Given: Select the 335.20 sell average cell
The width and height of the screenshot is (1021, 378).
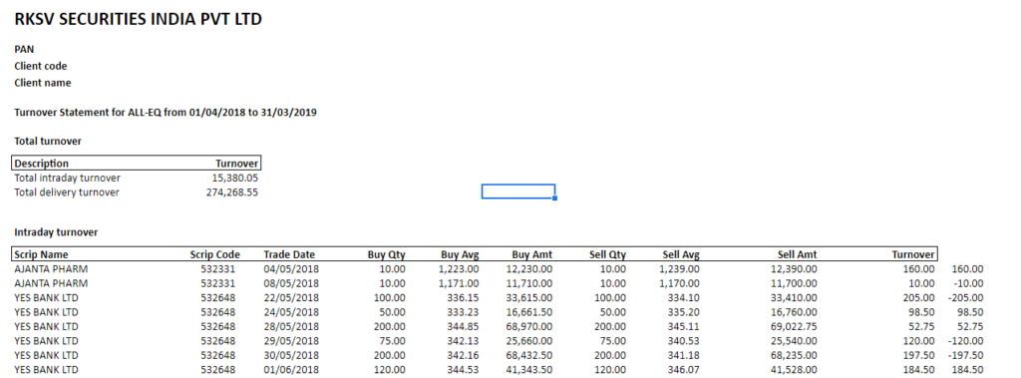Looking at the screenshot, I should [x=684, y=312].
